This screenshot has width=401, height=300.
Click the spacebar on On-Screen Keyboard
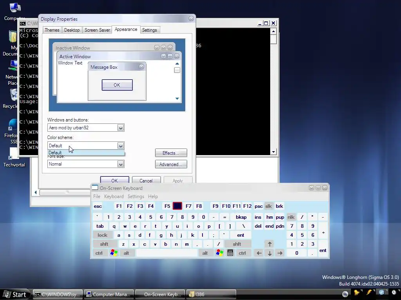coord(167,253)
